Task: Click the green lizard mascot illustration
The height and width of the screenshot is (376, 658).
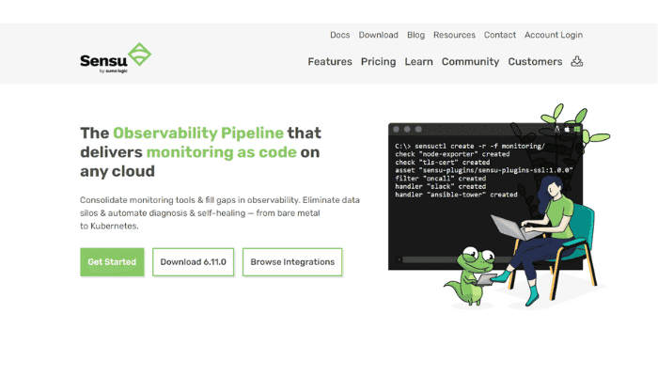Action: 470,275
